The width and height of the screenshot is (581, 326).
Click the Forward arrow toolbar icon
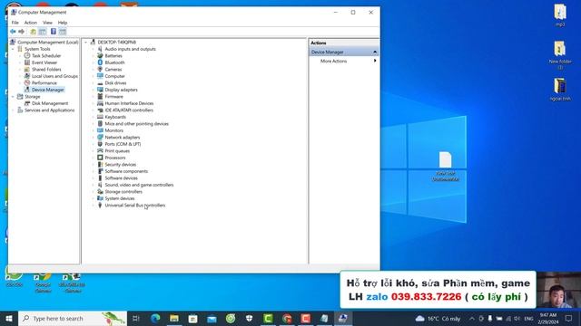[x=22, y=32]
